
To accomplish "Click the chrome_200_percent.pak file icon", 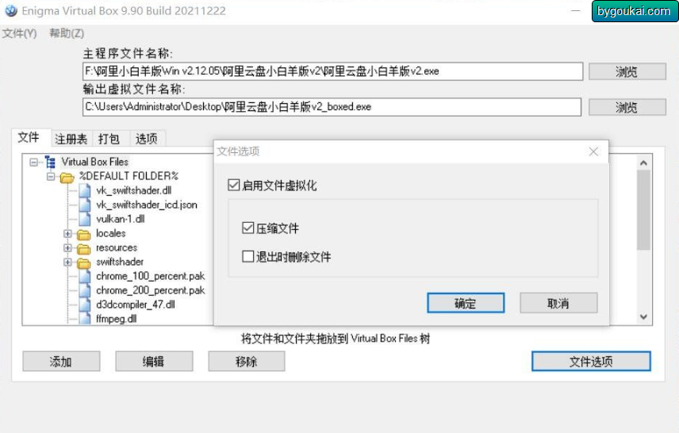I will click(x=85, y=290).
